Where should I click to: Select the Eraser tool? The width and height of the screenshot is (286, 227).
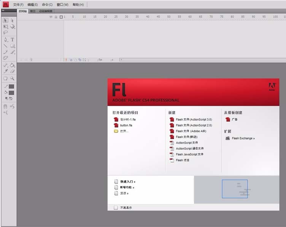point(13,71)
